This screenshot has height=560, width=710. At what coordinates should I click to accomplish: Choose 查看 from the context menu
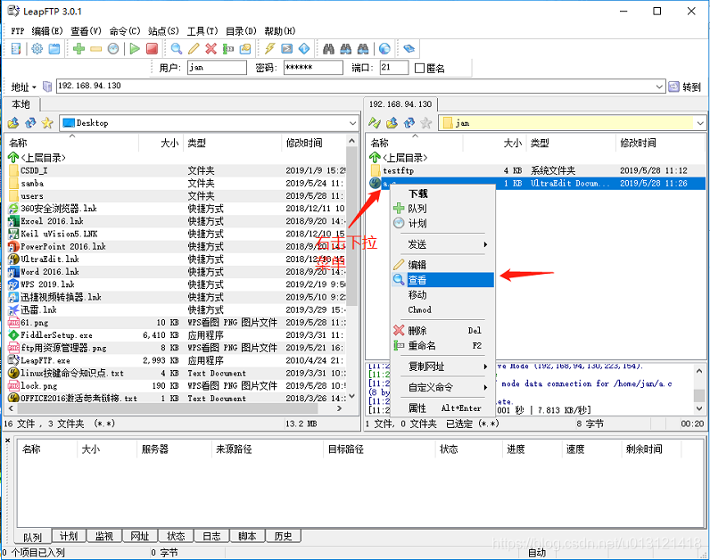(442, 280)
